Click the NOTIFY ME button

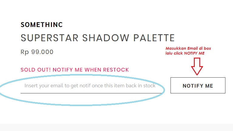coord(198,86)
